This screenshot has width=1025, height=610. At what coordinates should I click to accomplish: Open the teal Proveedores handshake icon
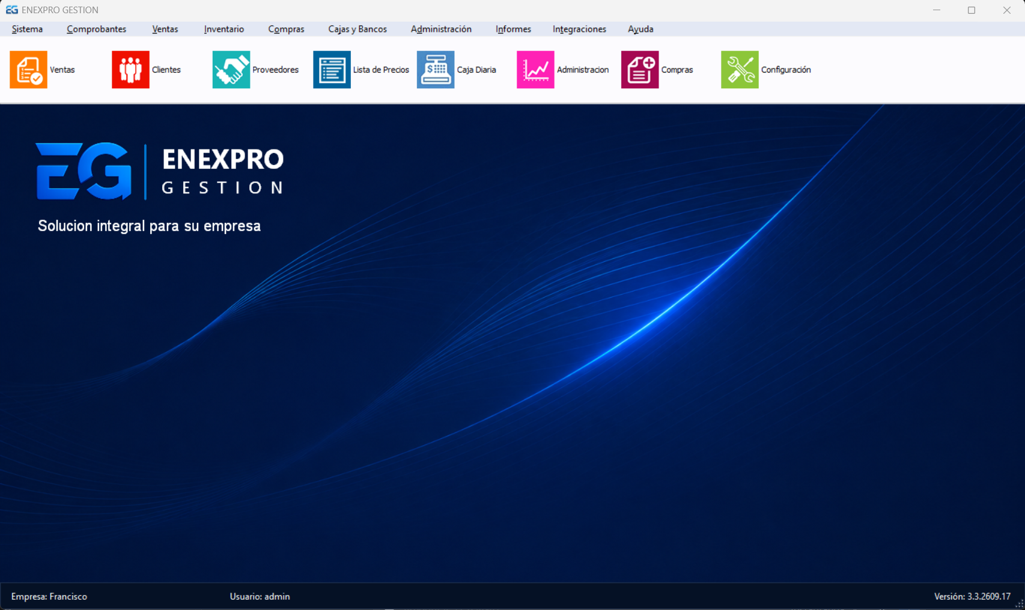tap(231, 70)
